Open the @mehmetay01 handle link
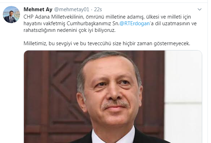This screenshot has width=211, height=143. pos(72,9)
